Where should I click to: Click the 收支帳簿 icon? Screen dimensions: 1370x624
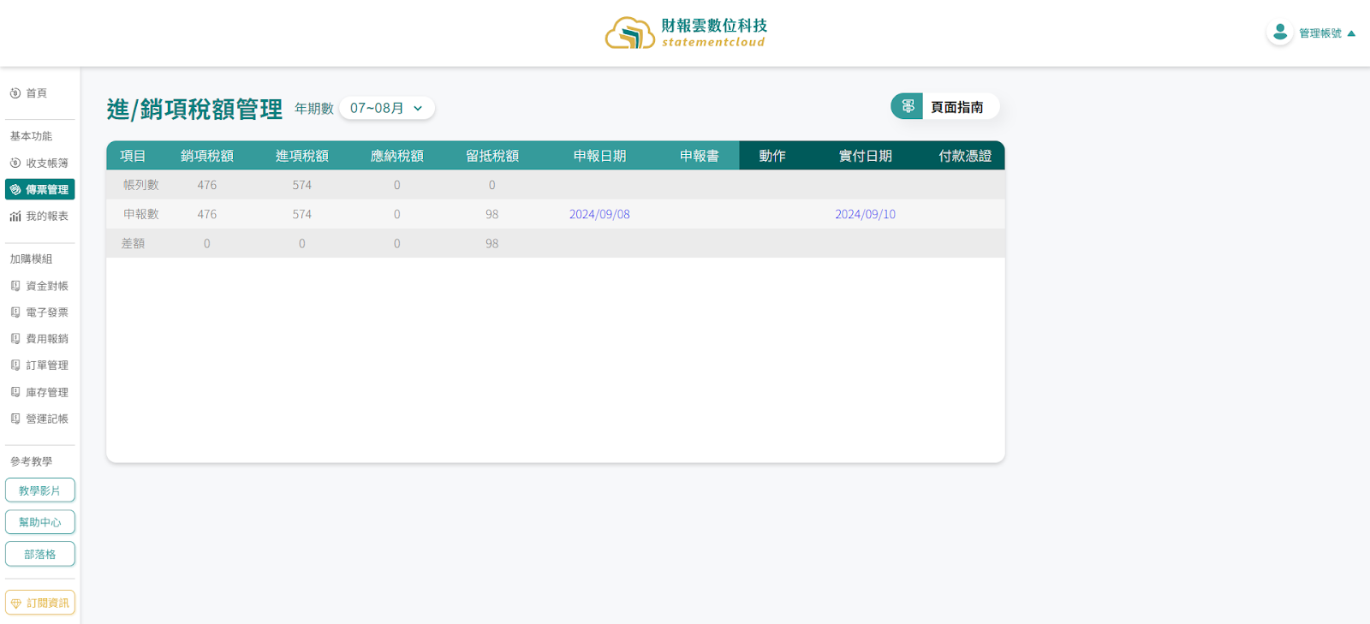click(x=15, y=163)
